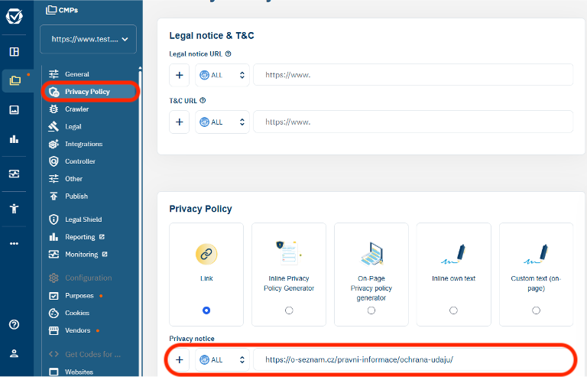Open the ALL language dropdown for Privacy notice
The width and height of the screenshot is (587, 377).
222,359
